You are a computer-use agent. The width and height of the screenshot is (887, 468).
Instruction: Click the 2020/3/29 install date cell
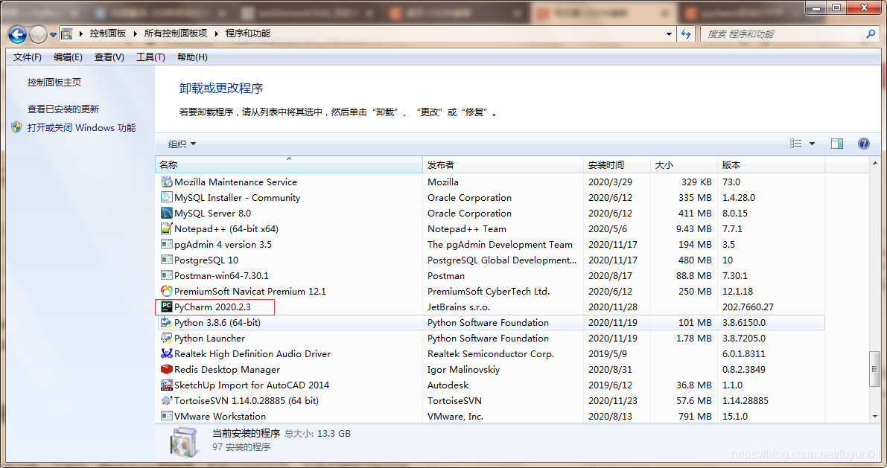click(610, 182)
